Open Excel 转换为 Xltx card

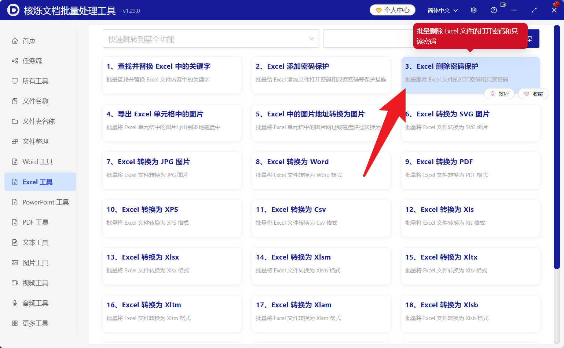tap(470, 266)
